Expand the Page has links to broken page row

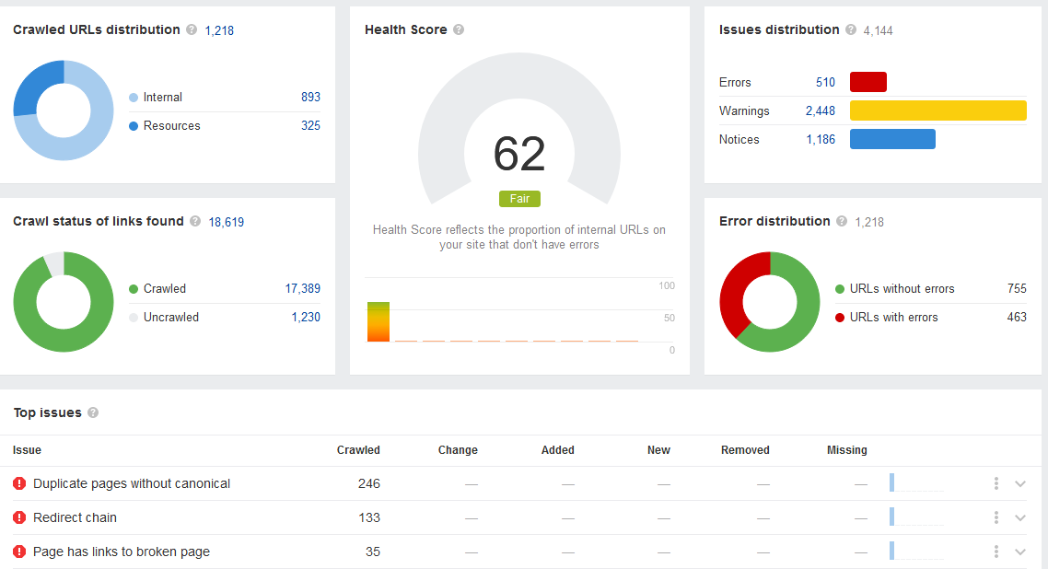(x=1019, y=552)
